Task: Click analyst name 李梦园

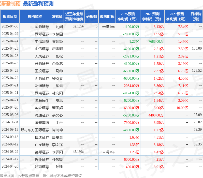Action: [x=57, y=34]
